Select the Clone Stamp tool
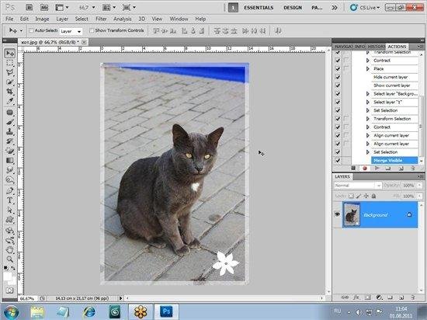 tap(10, 131)
